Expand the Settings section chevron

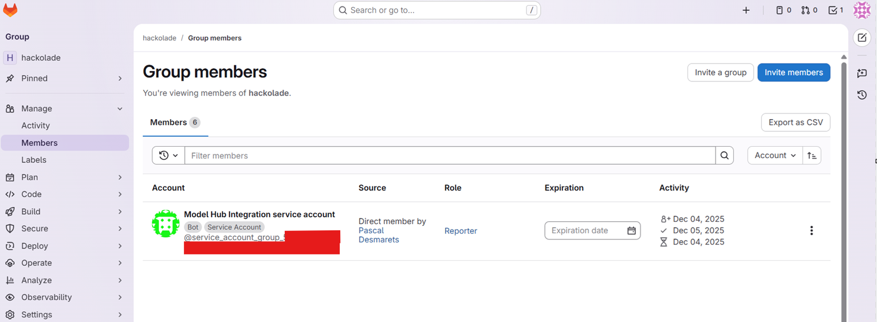click(120, 315)
